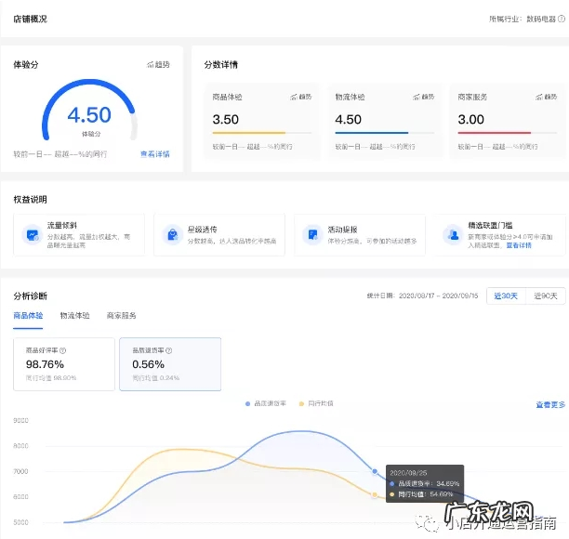Click the yellow data point on the chart
The height and width of the screenshot is (539, 569).
(375, 494)
